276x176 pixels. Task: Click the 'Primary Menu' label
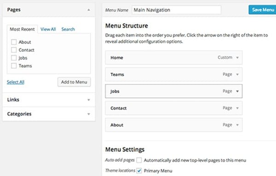click(x=158, y=171)
